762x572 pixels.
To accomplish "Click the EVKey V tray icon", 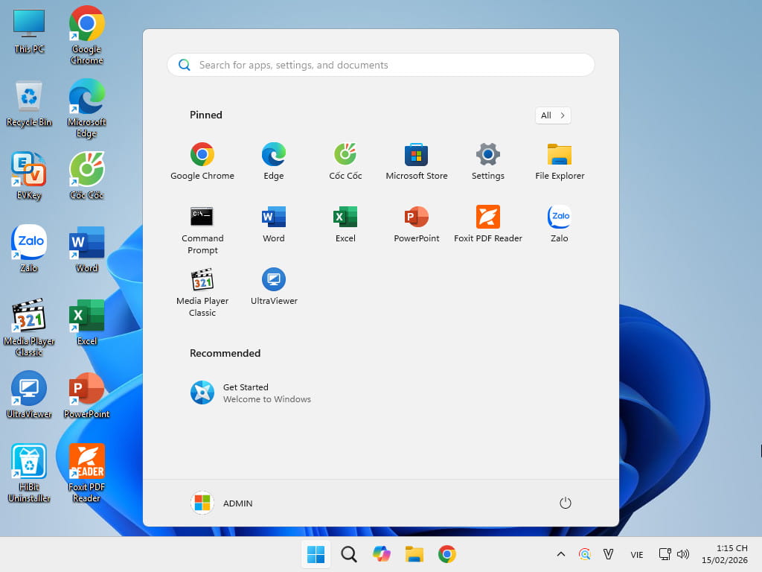I will (608, 554).
